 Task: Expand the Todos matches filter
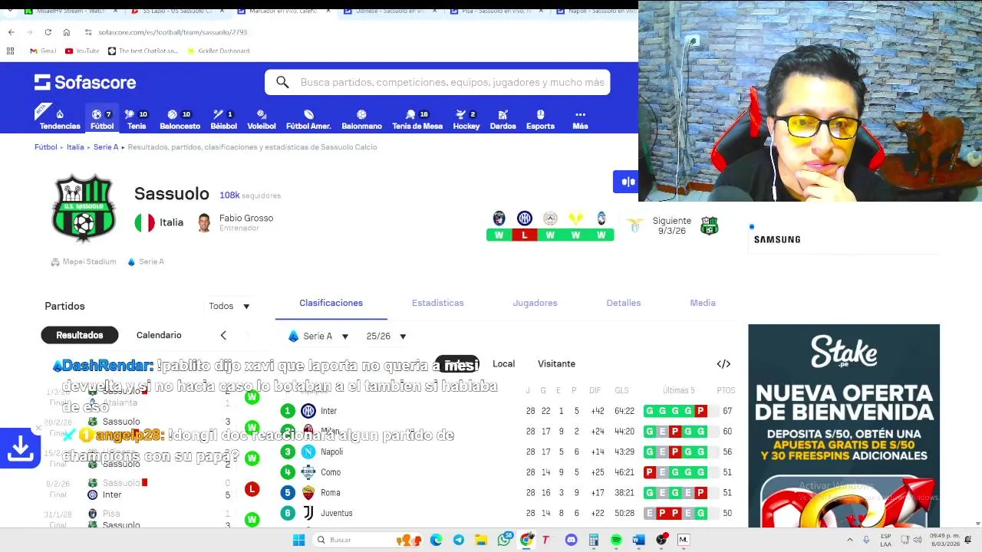[229, 306]
